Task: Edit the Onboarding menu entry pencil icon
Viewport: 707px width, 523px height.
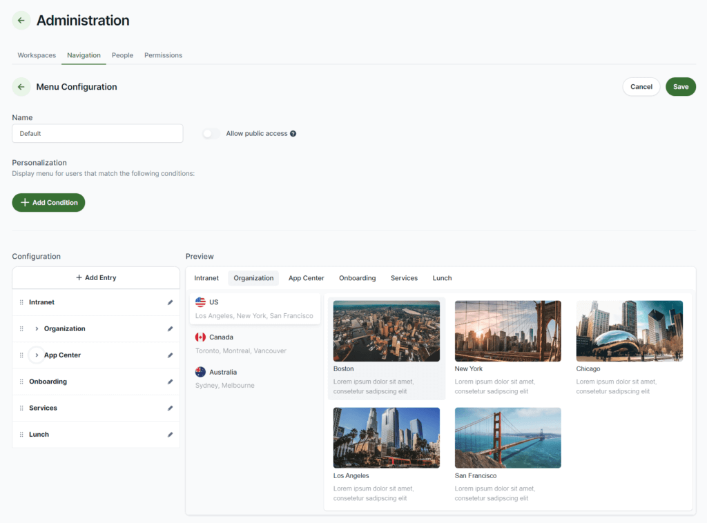Action: point(170,381)
